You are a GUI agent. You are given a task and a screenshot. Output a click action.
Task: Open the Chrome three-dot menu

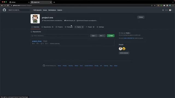[173, 5]
